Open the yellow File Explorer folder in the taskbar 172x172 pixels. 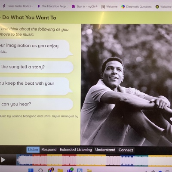pos(60,170)
